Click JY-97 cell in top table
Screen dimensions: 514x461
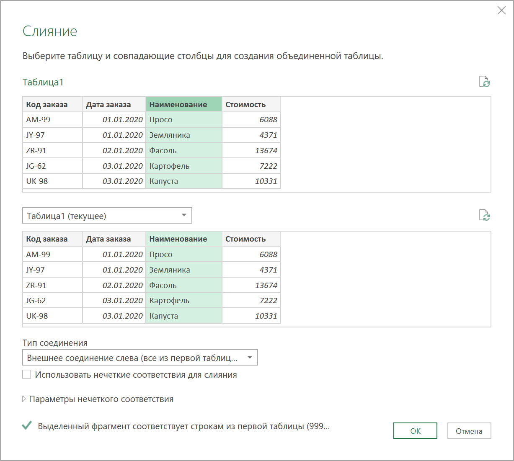52,135
